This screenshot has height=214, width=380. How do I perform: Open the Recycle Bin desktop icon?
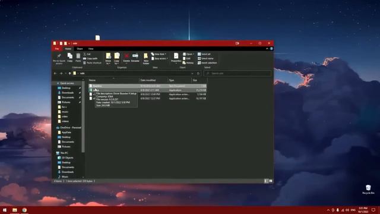tap(368, 190)
